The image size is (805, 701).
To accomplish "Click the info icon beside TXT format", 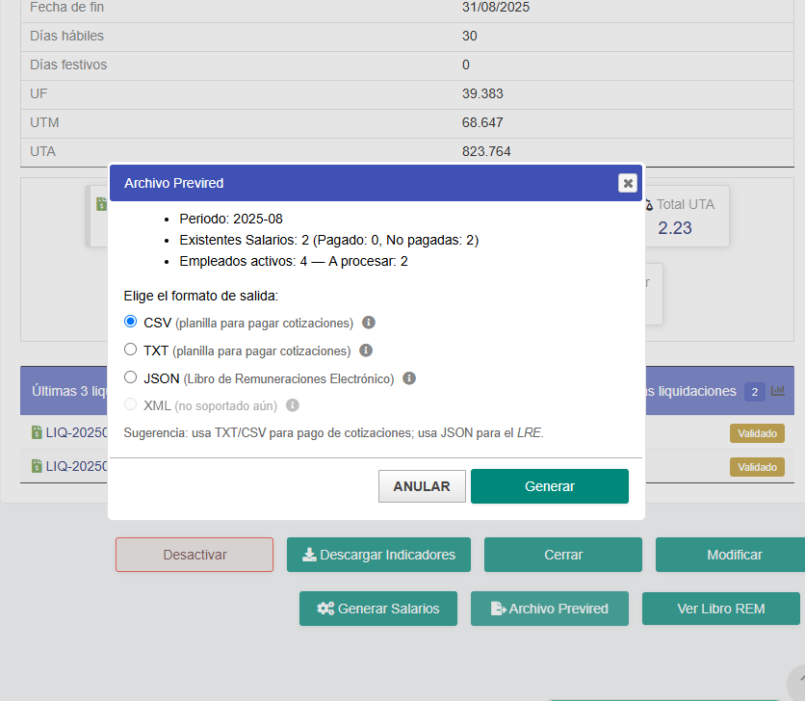I will coord(364,350).
